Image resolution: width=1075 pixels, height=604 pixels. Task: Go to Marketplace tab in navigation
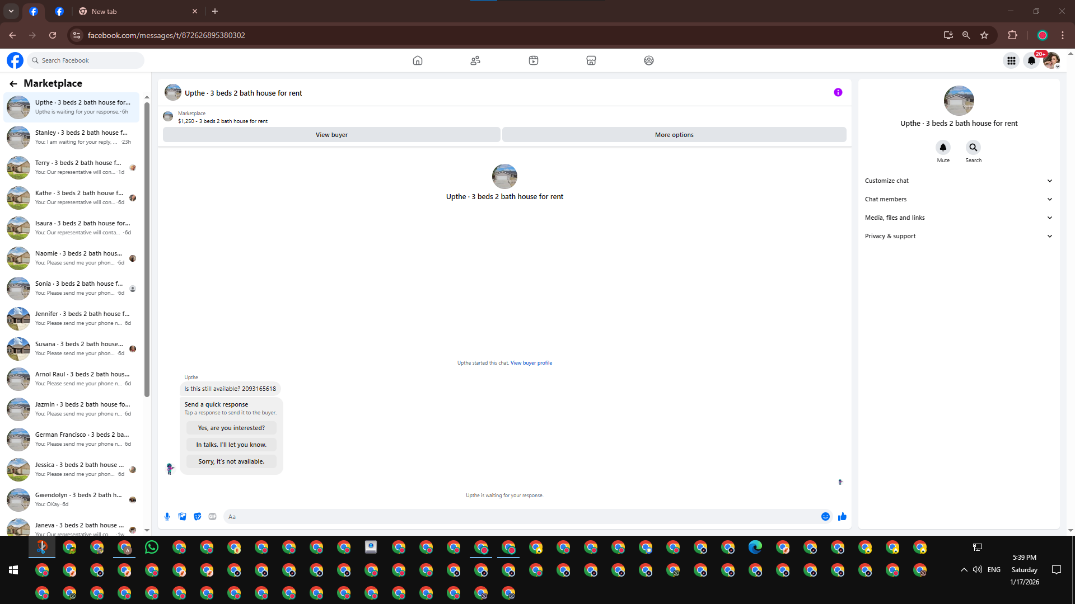tap(591, 60)
